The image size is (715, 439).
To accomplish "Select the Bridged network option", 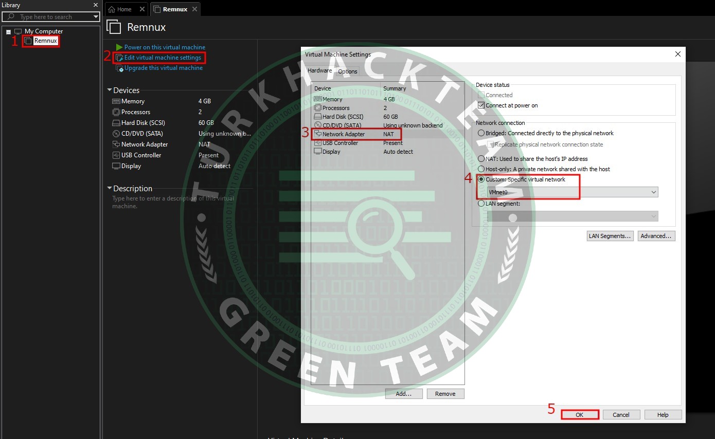I will tap(481, 133).
